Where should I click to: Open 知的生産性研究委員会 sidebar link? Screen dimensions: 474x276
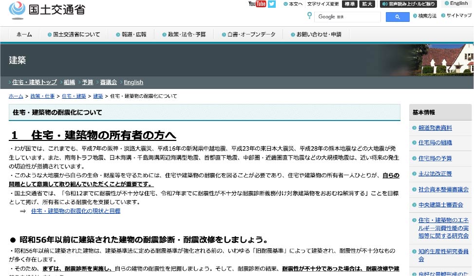coord(443,255)
